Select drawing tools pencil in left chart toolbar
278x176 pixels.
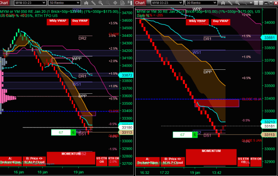93,3
